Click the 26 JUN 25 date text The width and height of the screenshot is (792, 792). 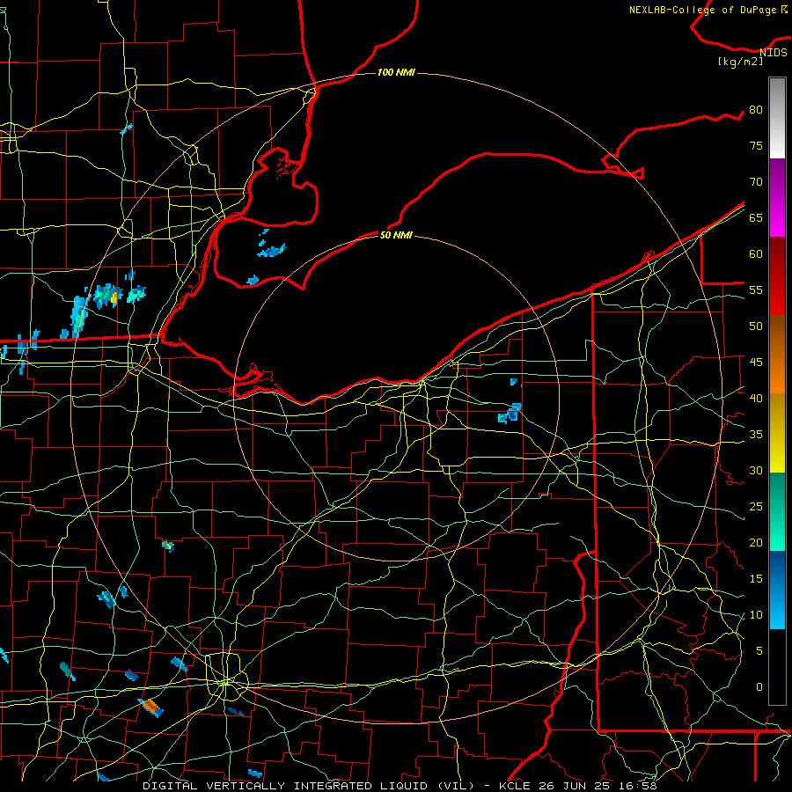[x=573, y=786]
